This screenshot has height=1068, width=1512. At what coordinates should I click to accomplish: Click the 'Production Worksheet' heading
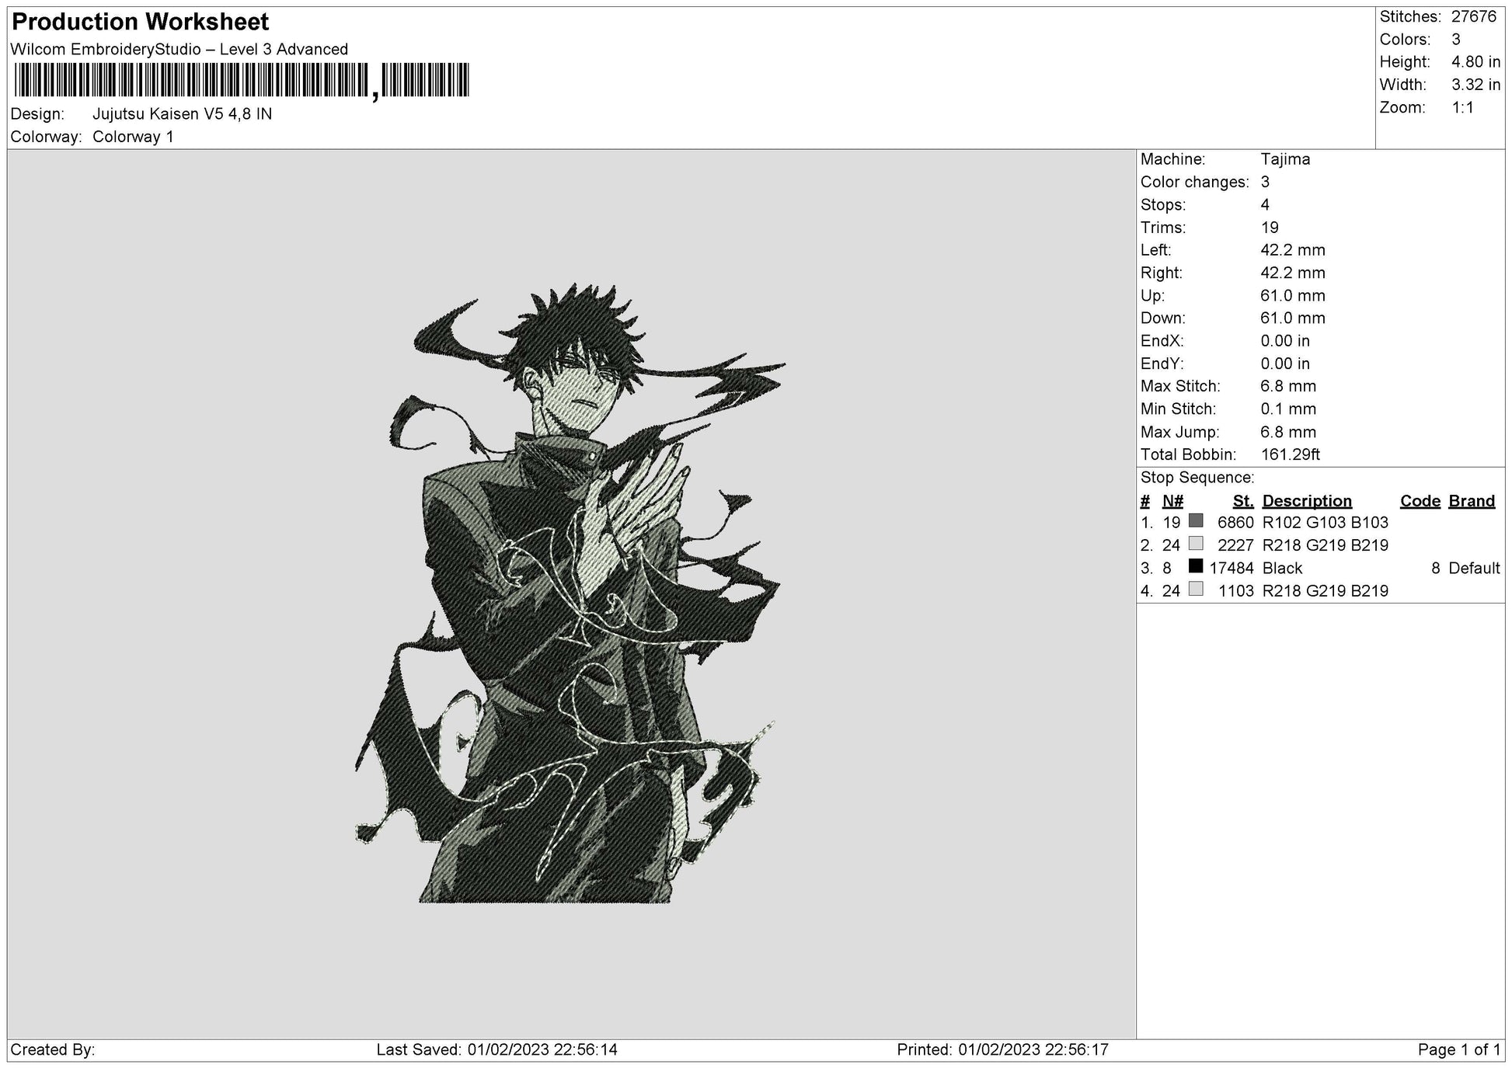141,22
